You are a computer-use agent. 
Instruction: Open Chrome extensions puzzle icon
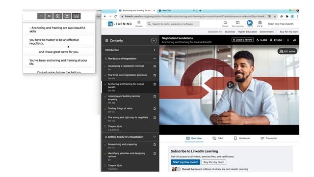(287, 16)
